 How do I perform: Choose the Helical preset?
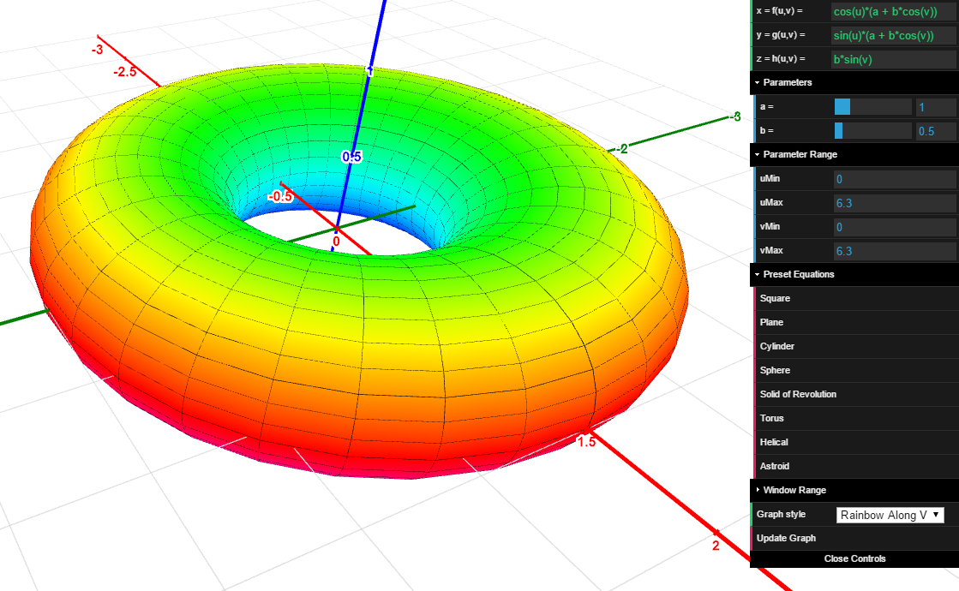click(x=774, y=442)
